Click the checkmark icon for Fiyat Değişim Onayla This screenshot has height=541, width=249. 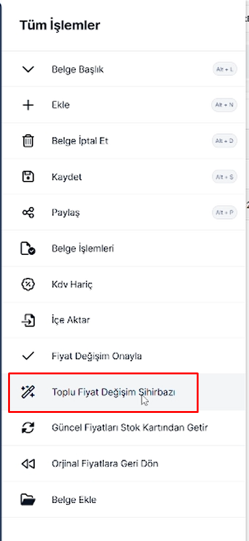point(28,356)
